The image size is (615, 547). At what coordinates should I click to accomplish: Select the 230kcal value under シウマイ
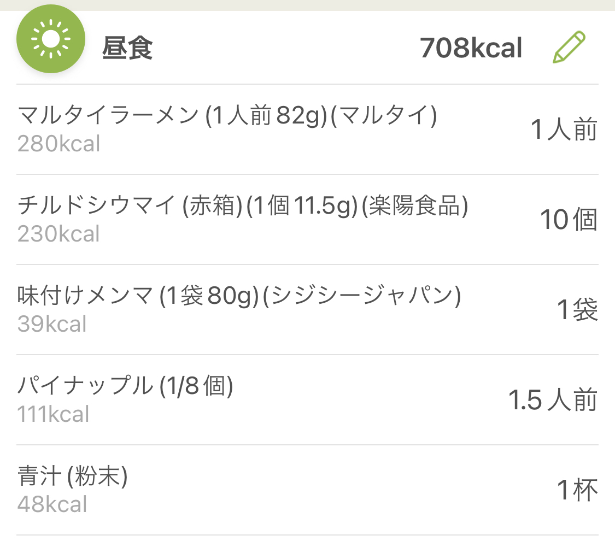pyautogui.click(x=59, y=234)
